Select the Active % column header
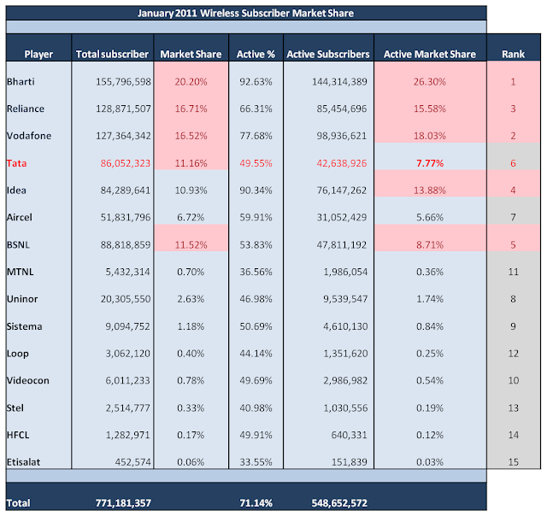Image resolution: width=547 pixels, height=516 pixels. tap(256, 54)
